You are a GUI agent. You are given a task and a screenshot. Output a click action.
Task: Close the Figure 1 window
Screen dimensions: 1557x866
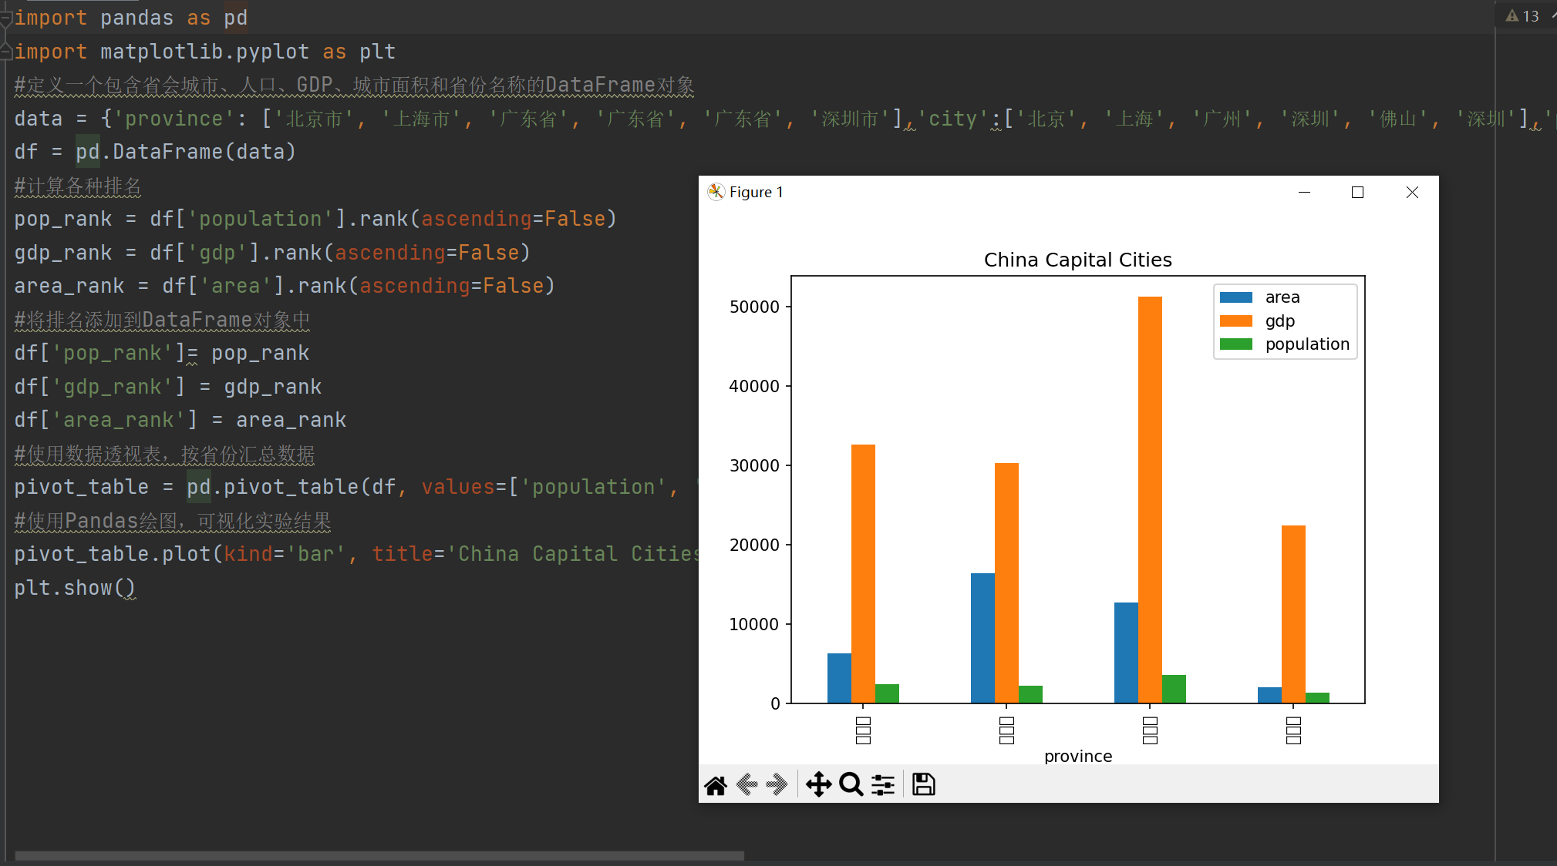pyautogui.click(x=1412, y=192)
